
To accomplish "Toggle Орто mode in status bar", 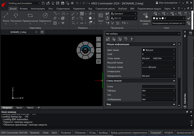I will 54,133.
